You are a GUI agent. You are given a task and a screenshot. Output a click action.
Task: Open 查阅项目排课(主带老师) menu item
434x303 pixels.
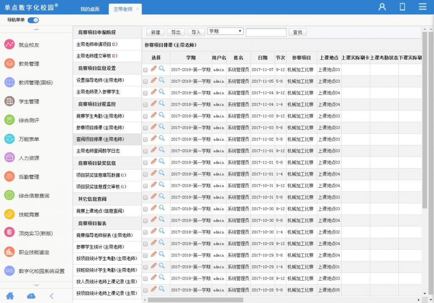click(107, 139)
